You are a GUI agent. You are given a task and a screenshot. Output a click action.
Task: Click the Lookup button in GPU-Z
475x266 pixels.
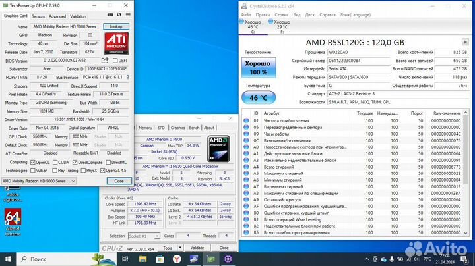click(x=116, y=26)
